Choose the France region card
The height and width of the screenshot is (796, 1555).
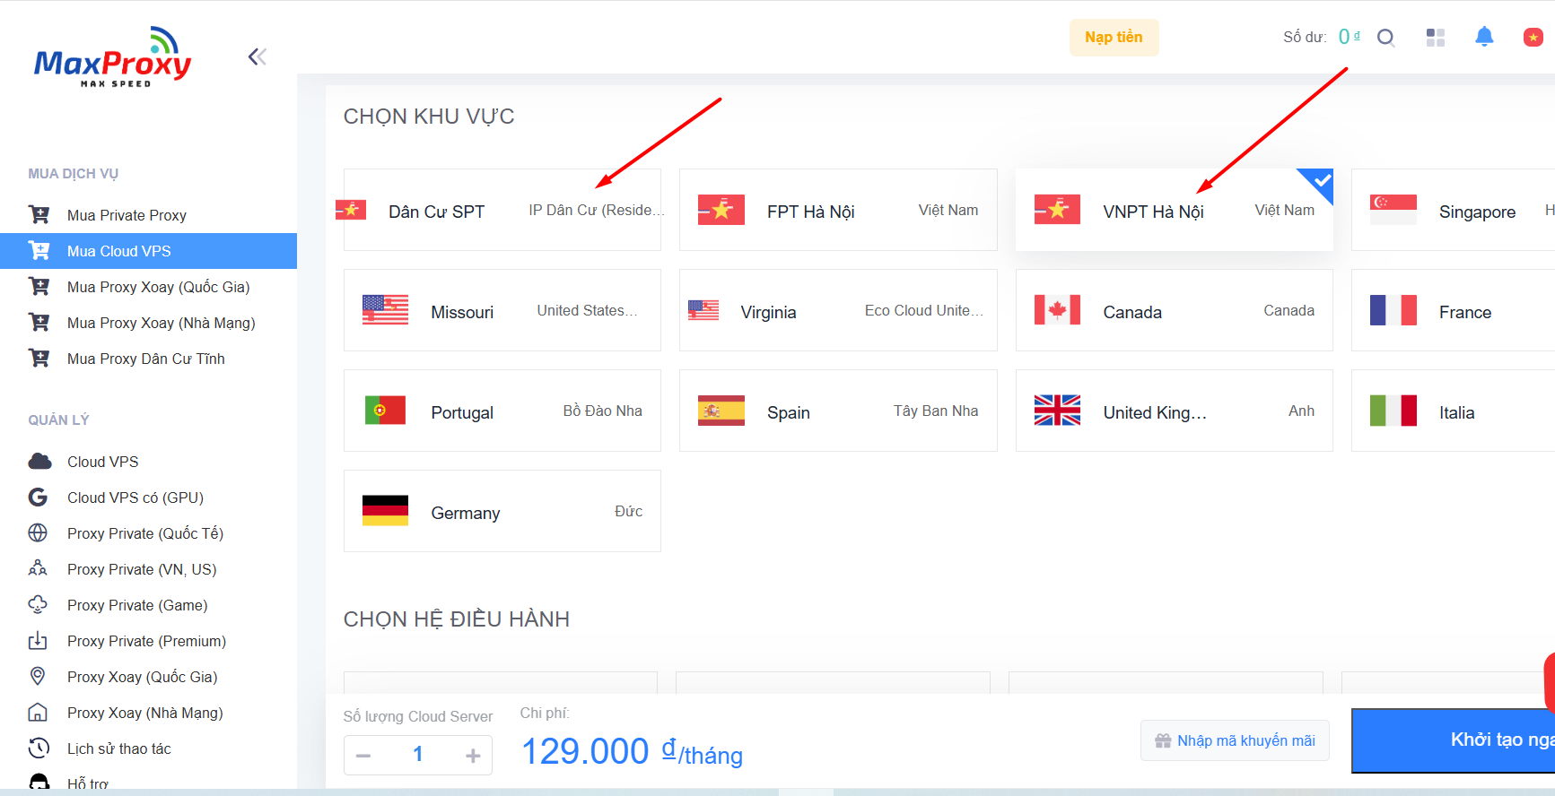1454,310
